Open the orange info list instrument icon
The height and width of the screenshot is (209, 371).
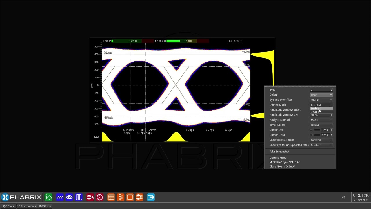click(121, 197)
